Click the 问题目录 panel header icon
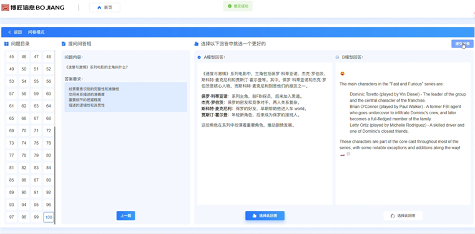Image resolution: width=475 pixels, height=234 pixels. [6, 44]
